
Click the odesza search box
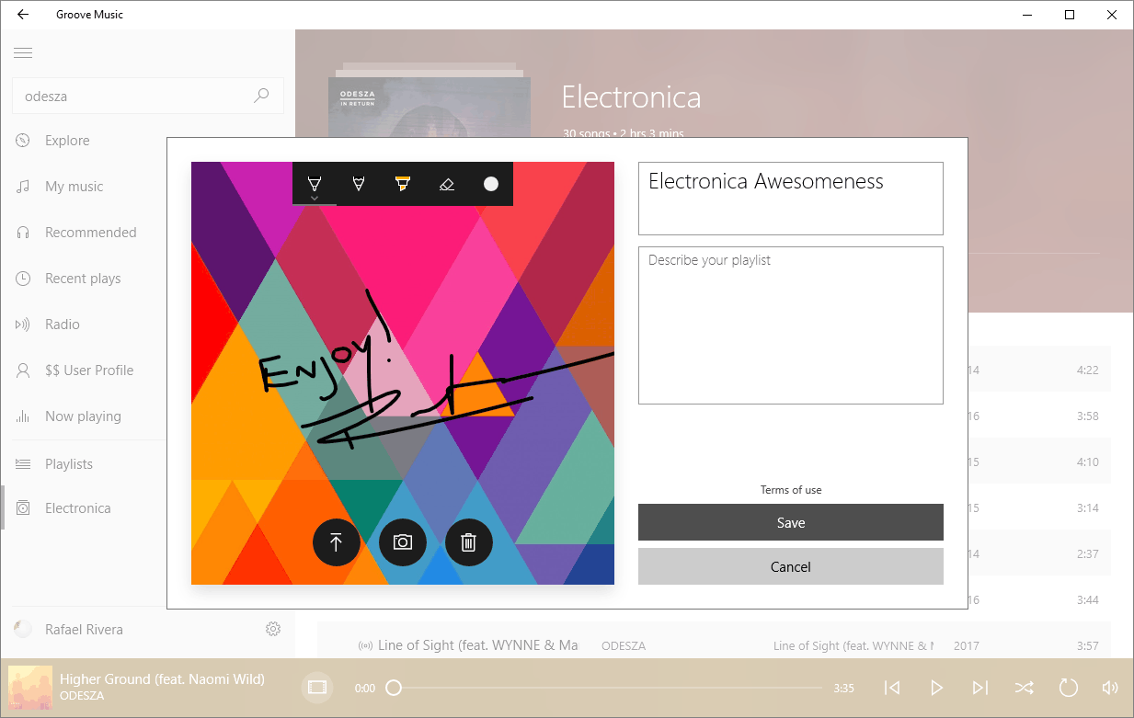[x=147, y=96]
